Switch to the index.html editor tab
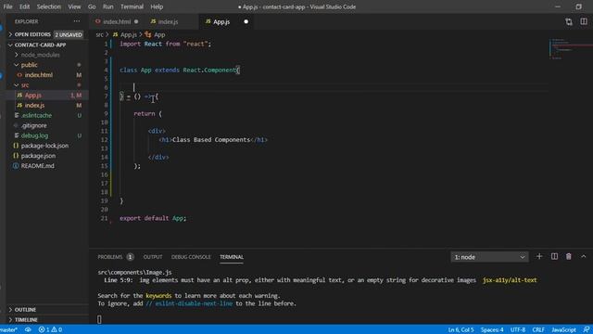 coord(117,21)
